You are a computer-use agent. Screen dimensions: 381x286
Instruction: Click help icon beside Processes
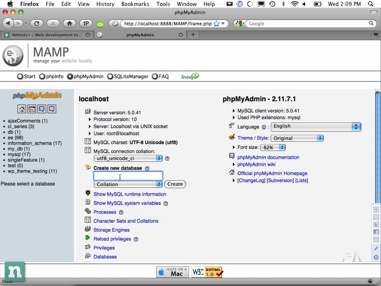(x=121, y=212)
